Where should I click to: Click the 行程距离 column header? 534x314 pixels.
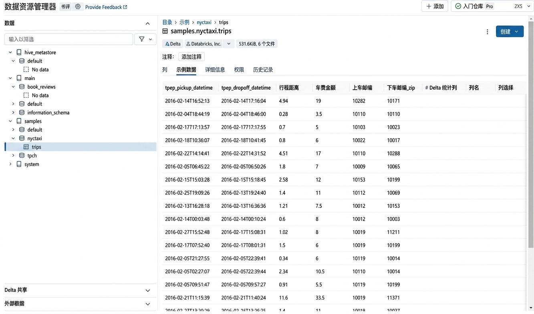pyautogui.click(x=289, y=88)
